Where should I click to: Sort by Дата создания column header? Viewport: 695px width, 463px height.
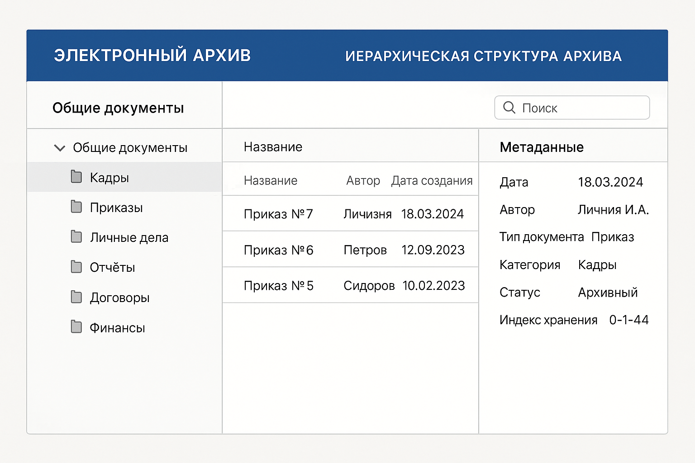coord(432,180)
